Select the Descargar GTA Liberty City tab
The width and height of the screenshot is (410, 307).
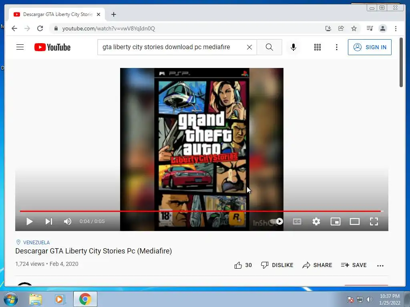57,14
